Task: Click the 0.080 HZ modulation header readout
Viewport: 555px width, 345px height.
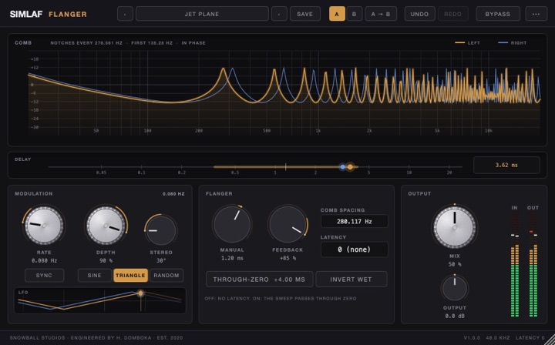Action: pos(173,194)
